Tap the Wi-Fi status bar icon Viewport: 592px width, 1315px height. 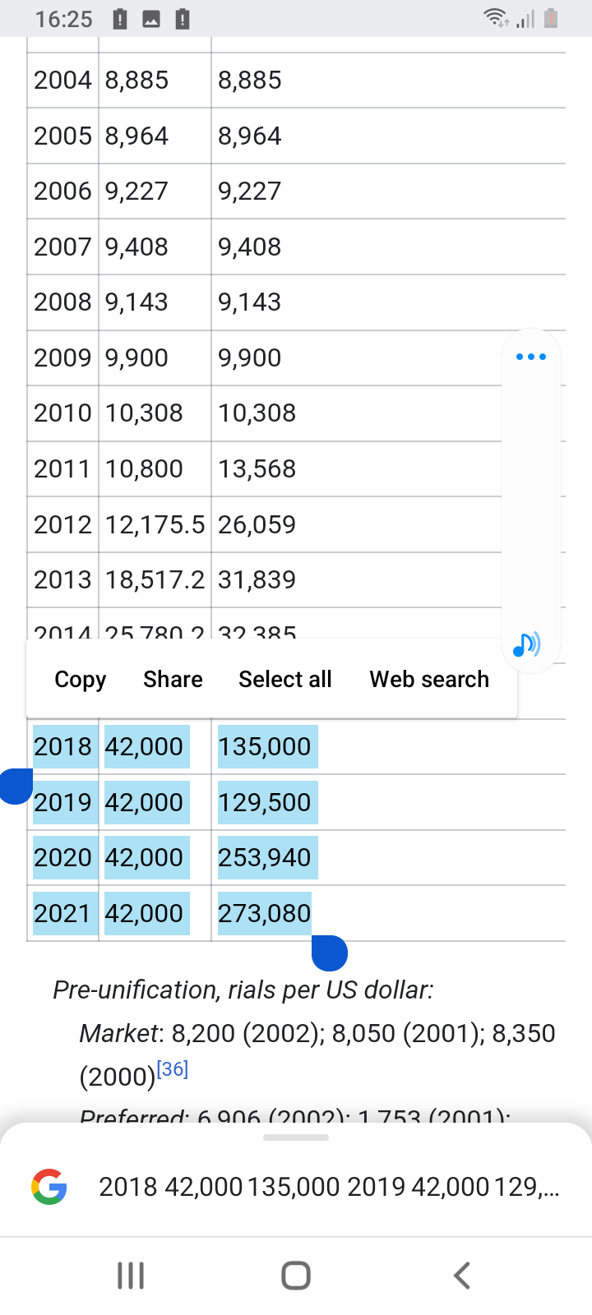pos(495,18)
